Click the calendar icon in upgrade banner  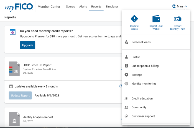tap(13, 32)
